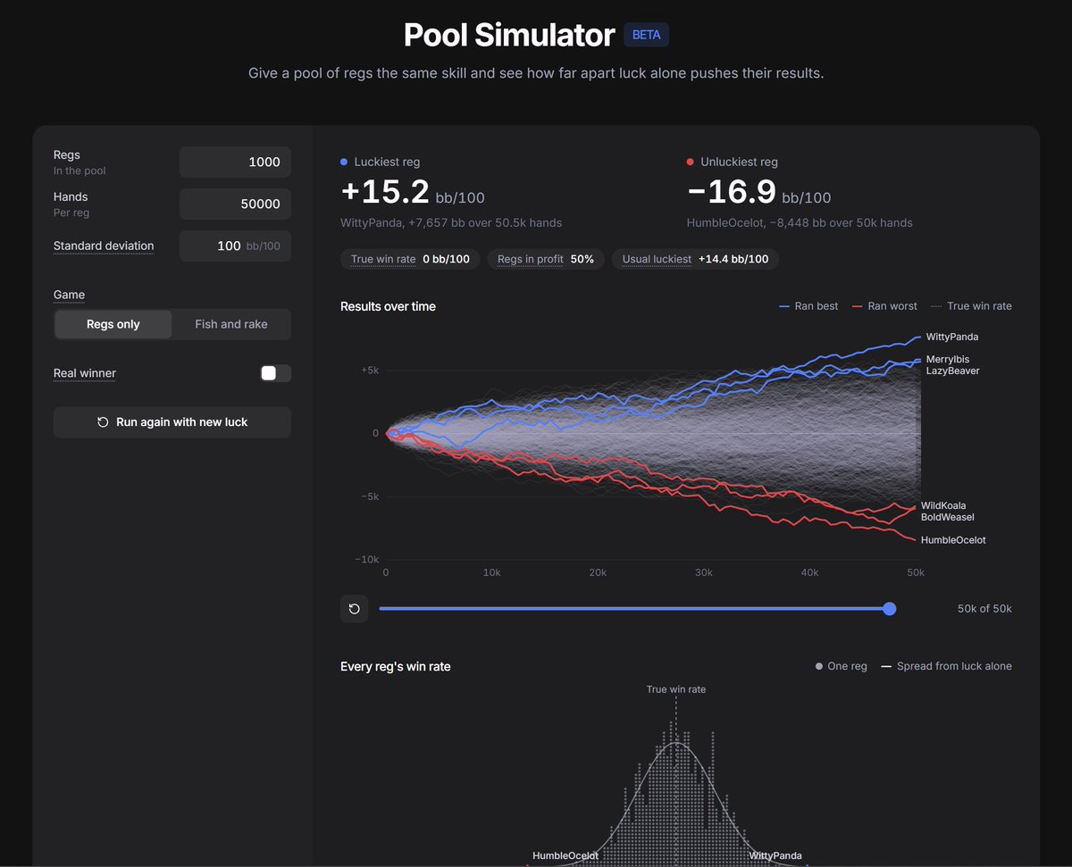Click the LazyBeaver line label
This screenshot has width=1072, height=867.
point(952,371)
